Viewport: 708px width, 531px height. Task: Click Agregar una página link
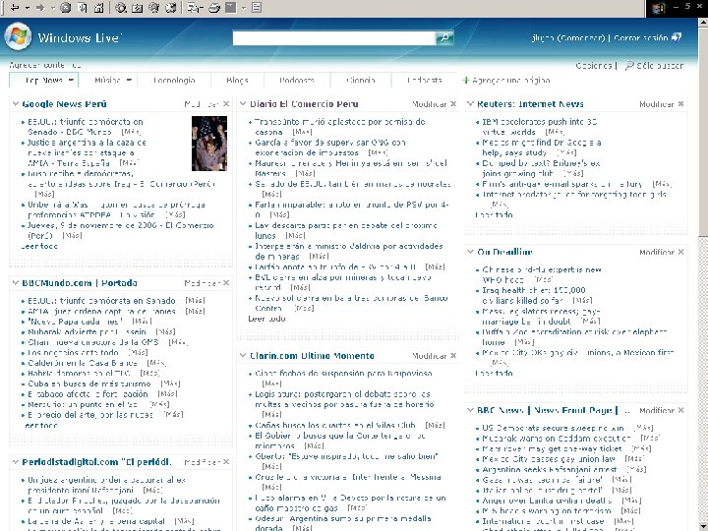click(510, 81)
